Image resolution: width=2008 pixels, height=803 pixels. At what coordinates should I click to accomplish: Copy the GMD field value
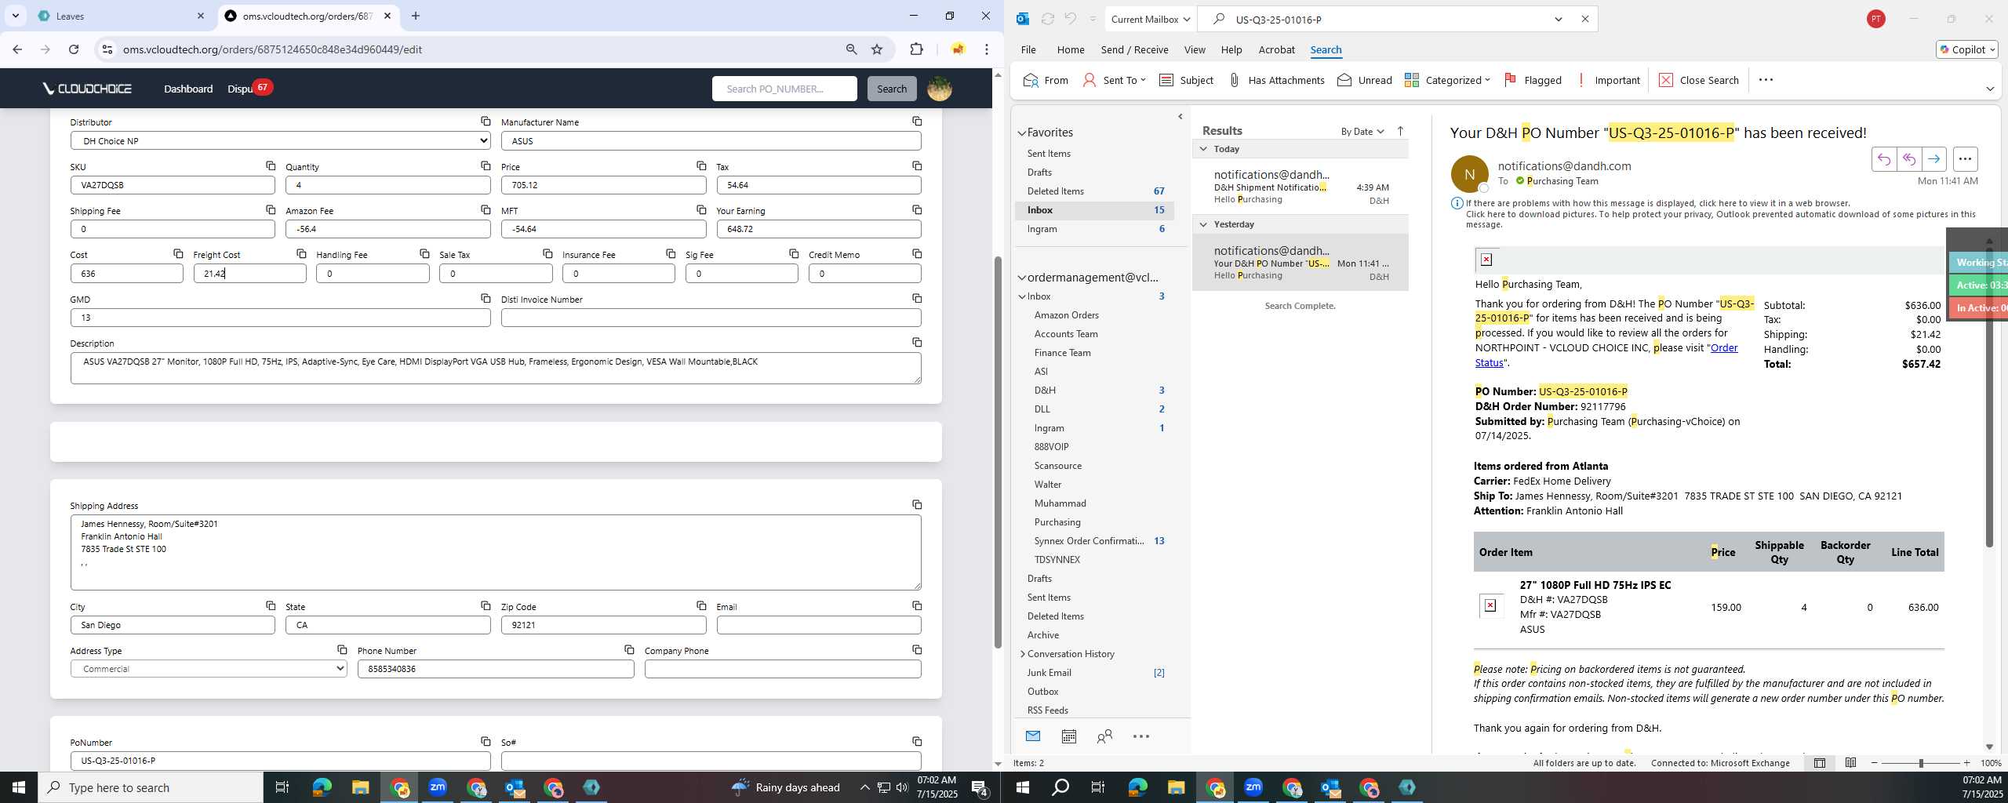coord(486,298)
